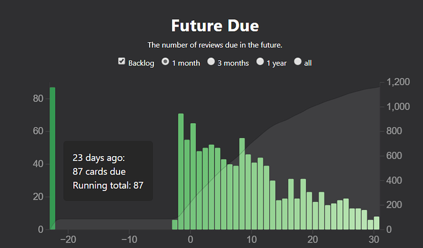Click the tall backlog bar at 23 days ago
This screenshot has height=248, width=423.
pyautogui.click(x=52, y=158)
